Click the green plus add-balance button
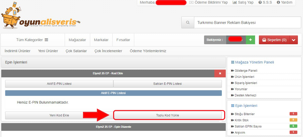Screen dimensions: 303x137 point(250,40)
